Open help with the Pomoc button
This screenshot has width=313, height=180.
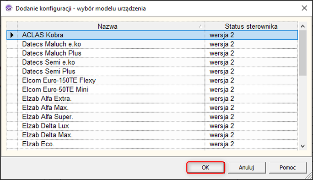(287, 168)
